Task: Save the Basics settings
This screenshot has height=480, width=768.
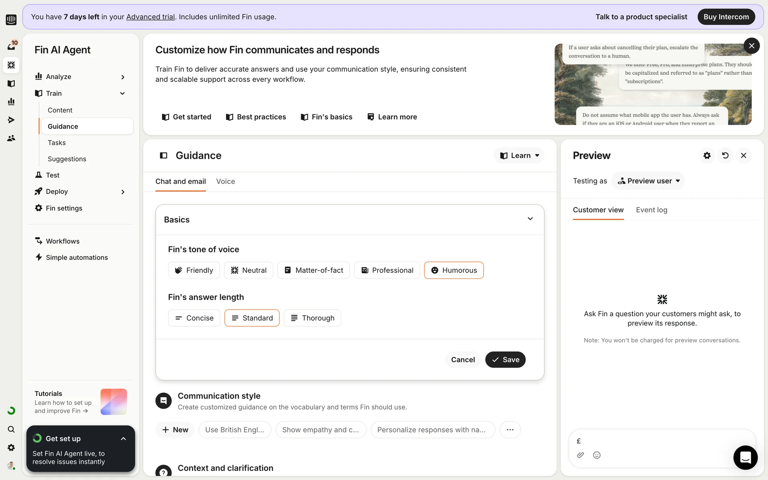Action: (505, 360)
